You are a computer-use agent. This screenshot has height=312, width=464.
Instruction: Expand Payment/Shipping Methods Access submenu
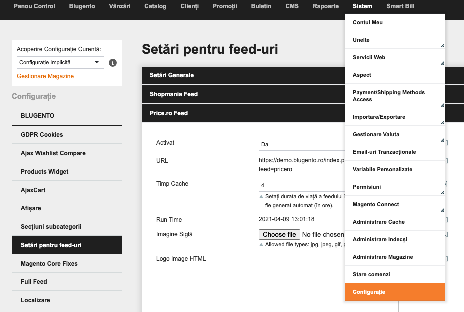[x=395, y=96]
